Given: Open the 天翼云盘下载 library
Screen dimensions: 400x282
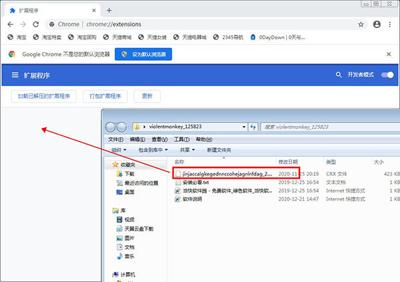Looking at the screenshot, I should [135, 229].
